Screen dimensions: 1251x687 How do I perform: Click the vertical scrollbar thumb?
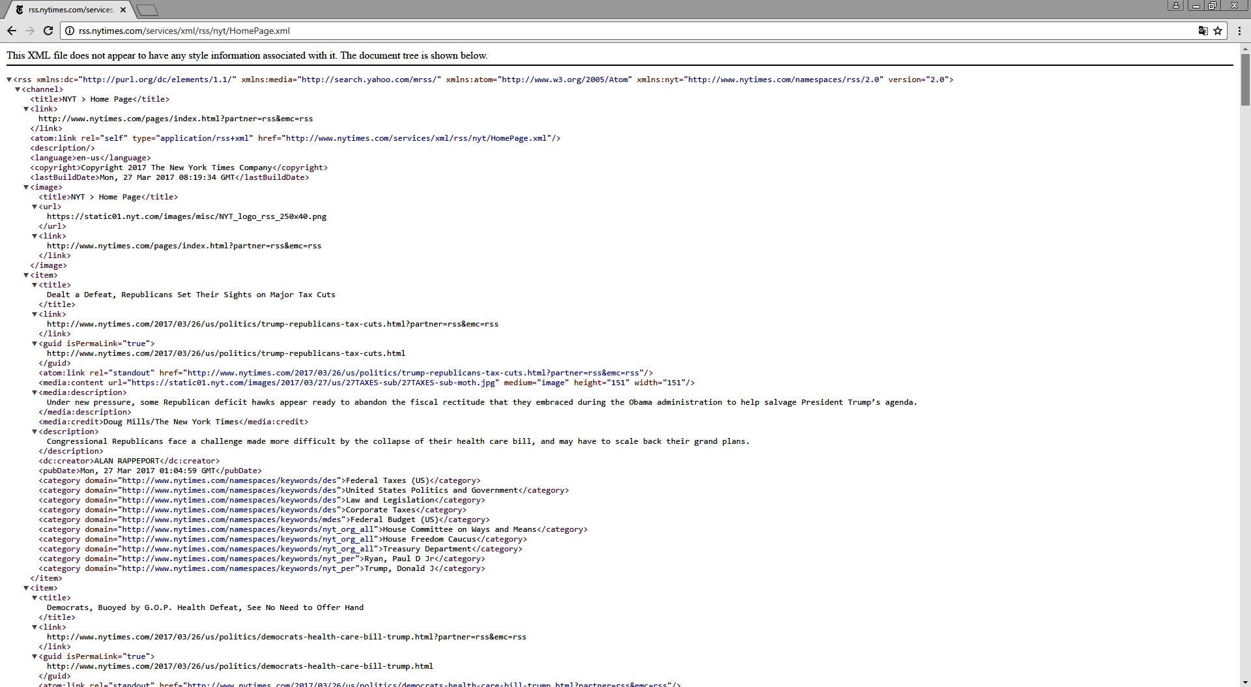pyautogui.click(x=1245, y=78)
